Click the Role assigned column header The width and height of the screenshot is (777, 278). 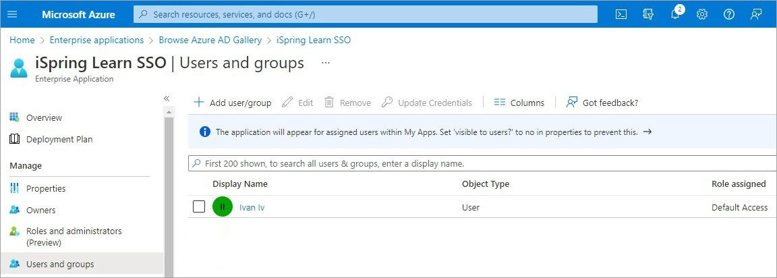(x=739, y=184)
